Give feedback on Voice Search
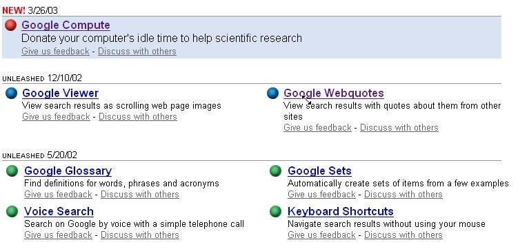This screenshot has width=518, height=251. point(58,235)
